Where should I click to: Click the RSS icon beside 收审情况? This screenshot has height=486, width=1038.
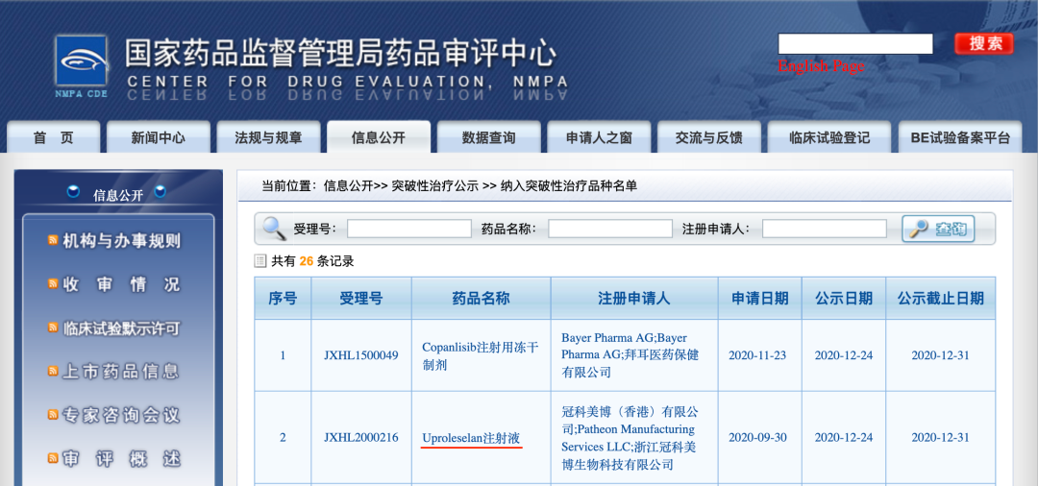click(x=53, y=284)
